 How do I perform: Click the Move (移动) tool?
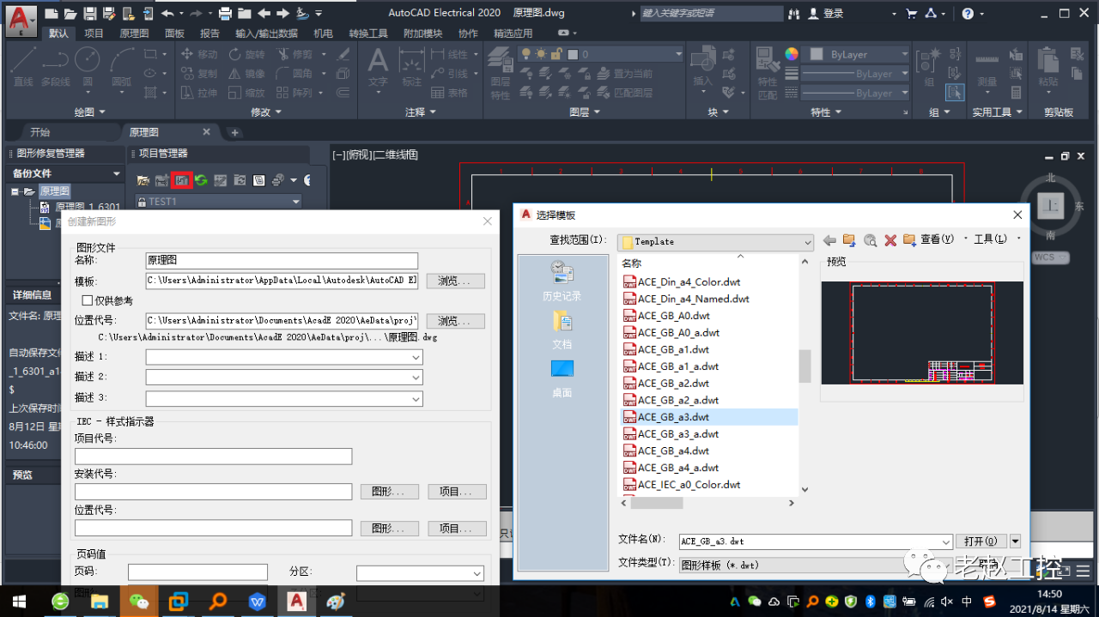click(x=199, y=54)
